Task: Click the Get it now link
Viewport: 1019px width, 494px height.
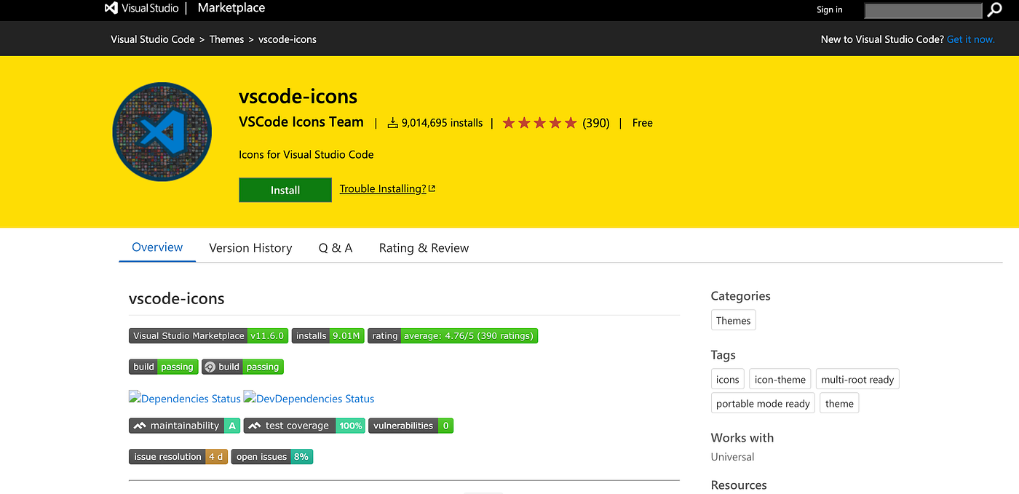Action: click(x=971, y=39)
